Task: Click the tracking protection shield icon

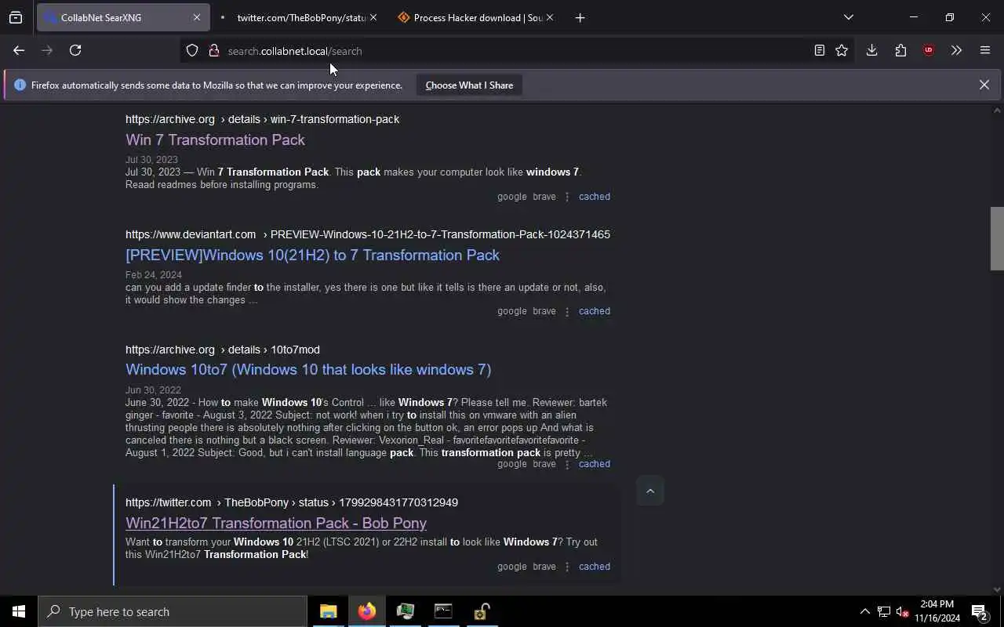Action: point(192,51)
